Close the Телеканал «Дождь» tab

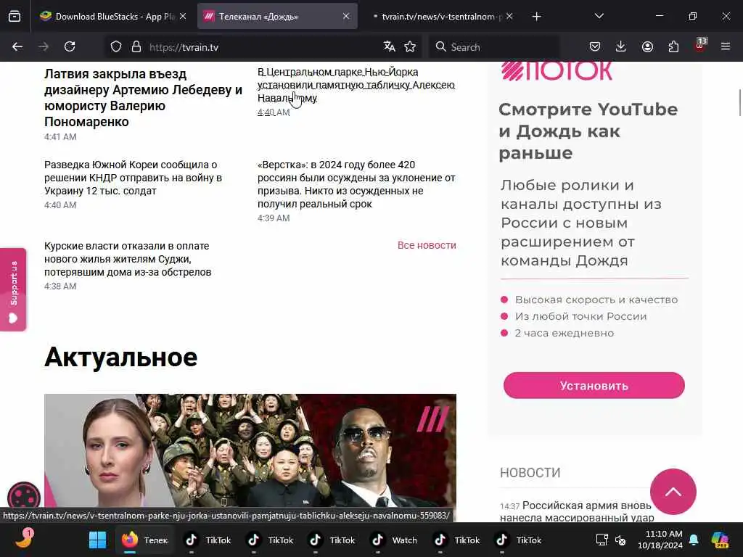coord(346,16)
